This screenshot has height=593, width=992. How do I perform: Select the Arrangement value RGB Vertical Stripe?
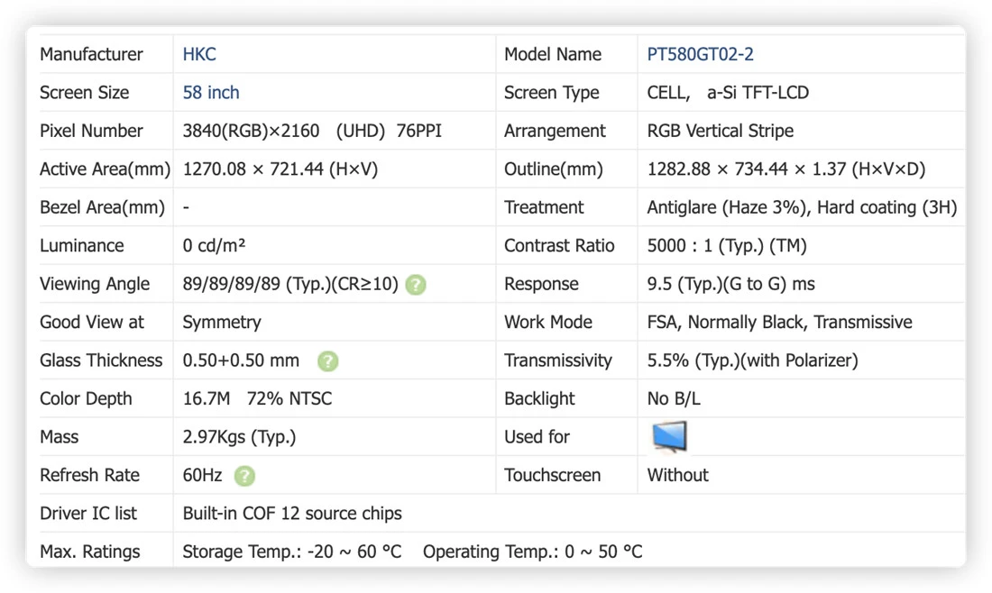click(720, 131)
